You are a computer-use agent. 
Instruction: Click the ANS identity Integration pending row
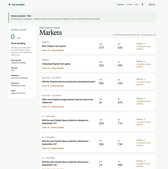click(x=22, y=62)
